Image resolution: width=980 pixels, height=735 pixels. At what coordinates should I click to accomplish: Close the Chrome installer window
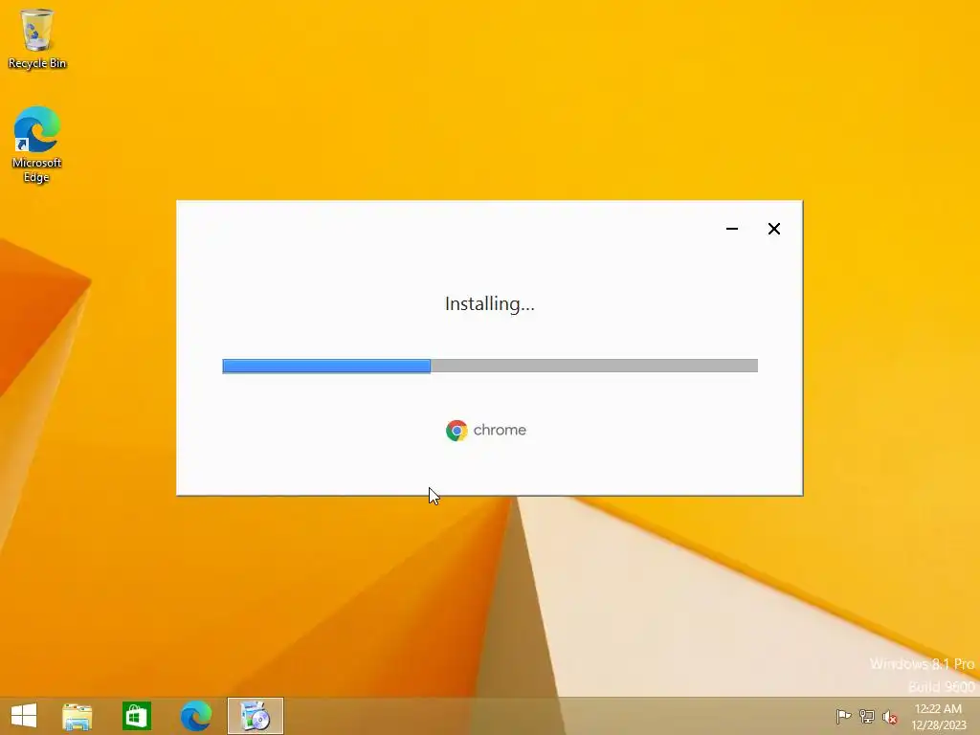[773, 229]
